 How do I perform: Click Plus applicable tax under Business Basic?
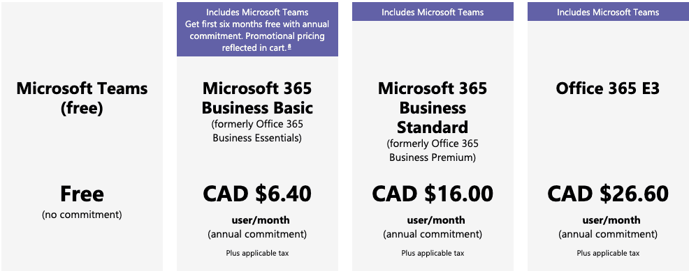(x=257, y=253)
